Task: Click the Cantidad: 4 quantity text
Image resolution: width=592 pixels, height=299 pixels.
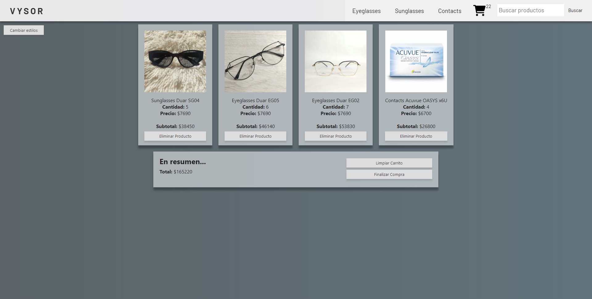Action: tap(416, 107)
